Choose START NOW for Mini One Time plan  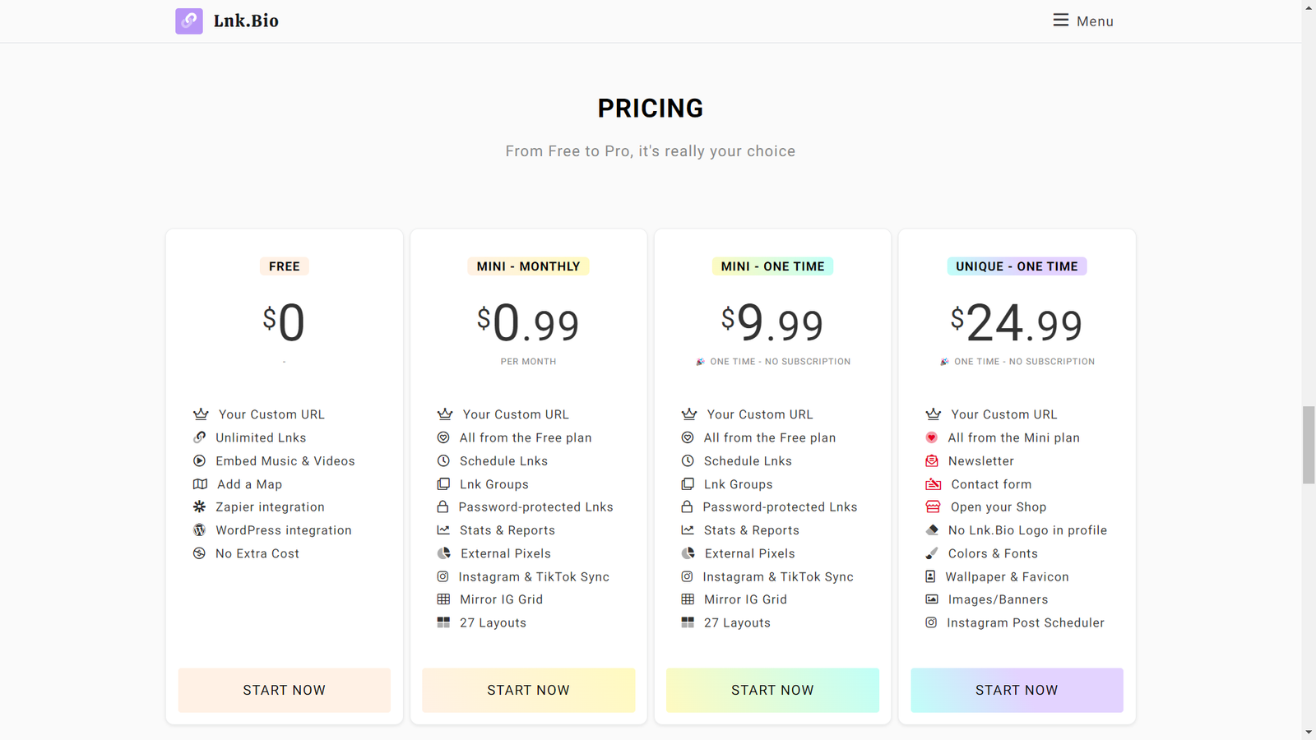pos(772,690)
